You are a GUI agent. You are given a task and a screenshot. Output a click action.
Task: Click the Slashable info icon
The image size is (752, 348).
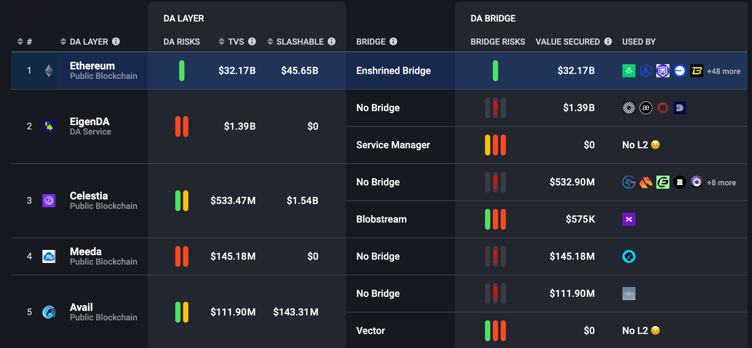332,41
